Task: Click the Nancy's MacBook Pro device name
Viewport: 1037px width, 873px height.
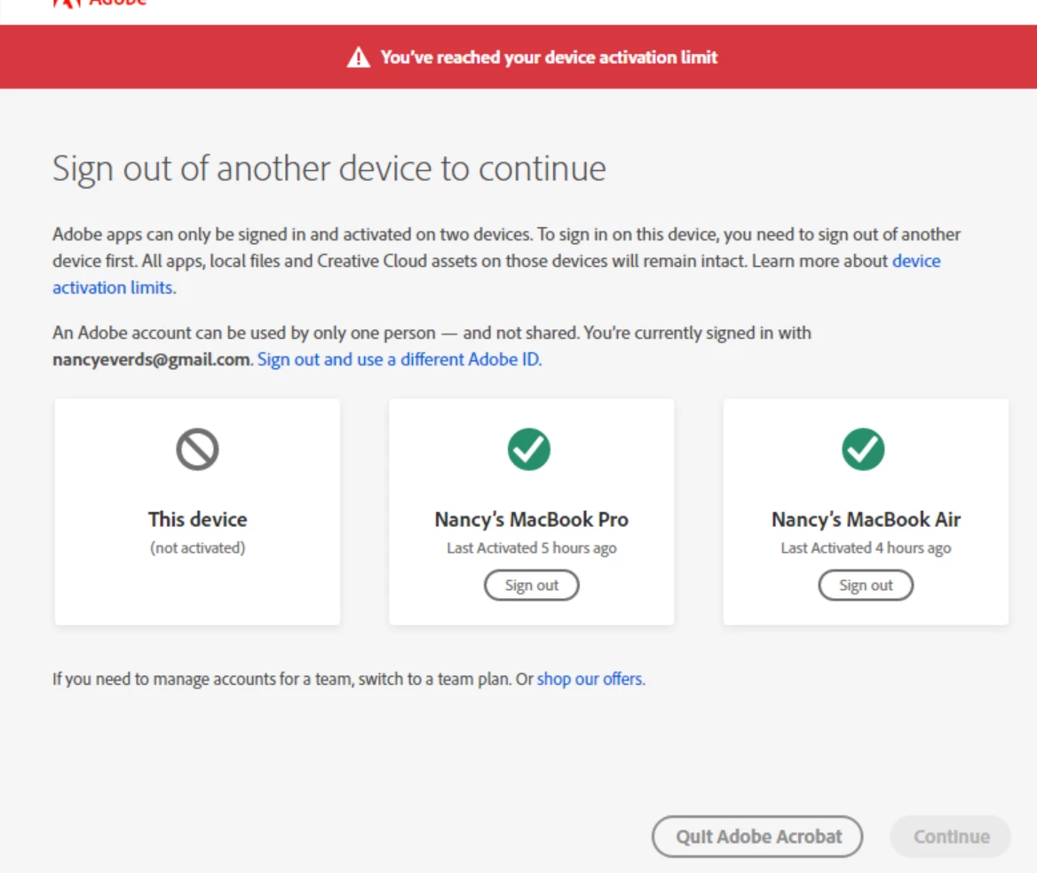Action: click(531, 519)
